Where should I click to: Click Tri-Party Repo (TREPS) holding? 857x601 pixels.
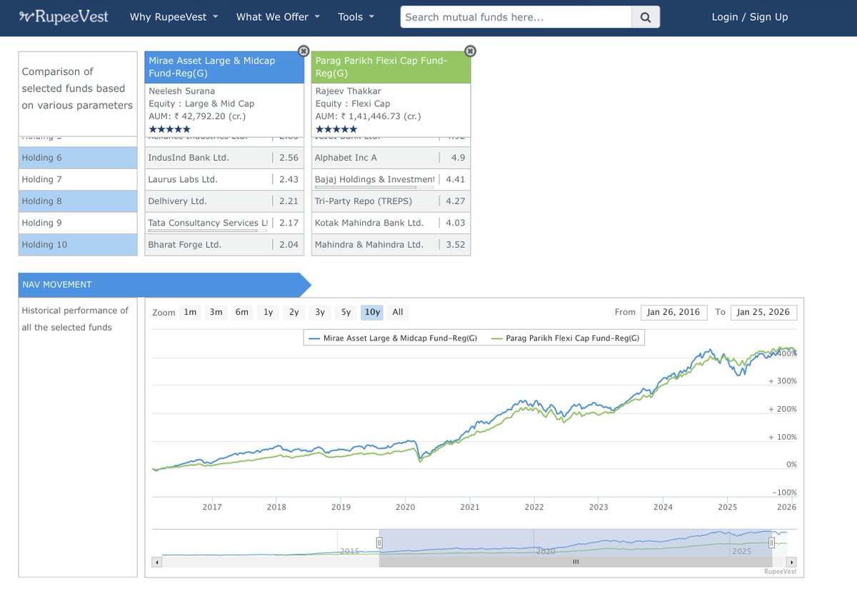[x=364, y=201]
